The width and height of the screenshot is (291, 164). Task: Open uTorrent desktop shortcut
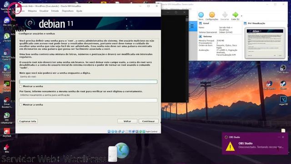click(7, 37)
